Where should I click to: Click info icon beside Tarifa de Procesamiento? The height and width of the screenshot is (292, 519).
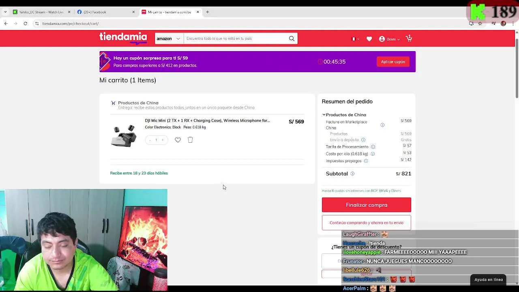373,147
